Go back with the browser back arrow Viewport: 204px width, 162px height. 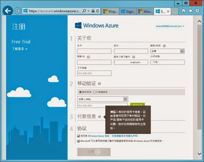pos(8,11)
